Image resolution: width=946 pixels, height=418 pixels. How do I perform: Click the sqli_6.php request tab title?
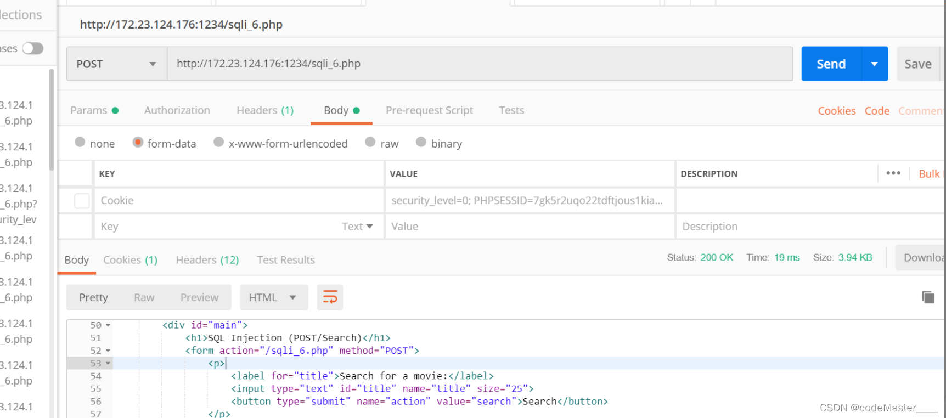pyautogui.click(x=181, y=25)
